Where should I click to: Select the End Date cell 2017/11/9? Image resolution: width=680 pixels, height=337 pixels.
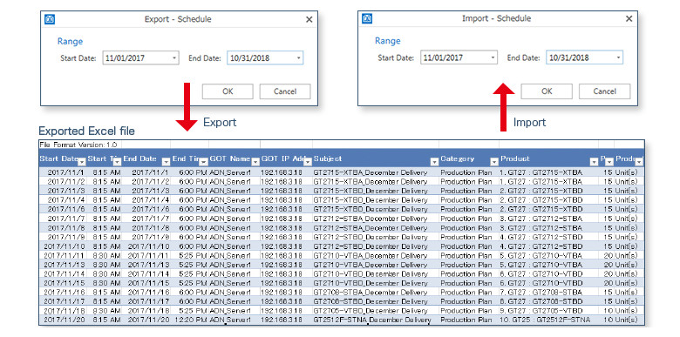(x=146, y=237)
